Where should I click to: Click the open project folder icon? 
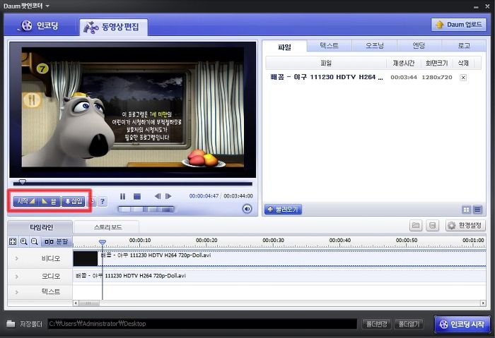[416, 226]
